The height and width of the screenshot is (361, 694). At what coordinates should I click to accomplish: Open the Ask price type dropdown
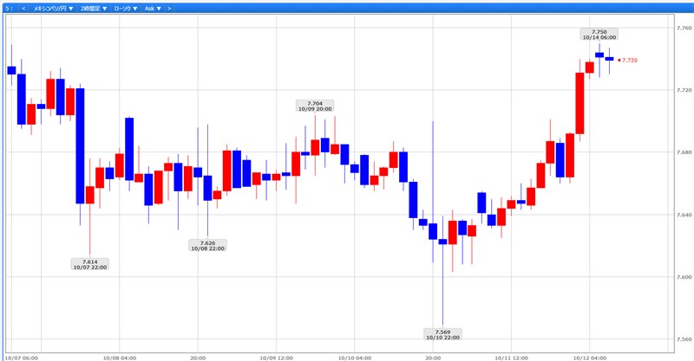152,8
